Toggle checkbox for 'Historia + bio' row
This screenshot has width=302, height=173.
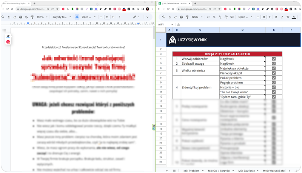click(x=274, y=87)
